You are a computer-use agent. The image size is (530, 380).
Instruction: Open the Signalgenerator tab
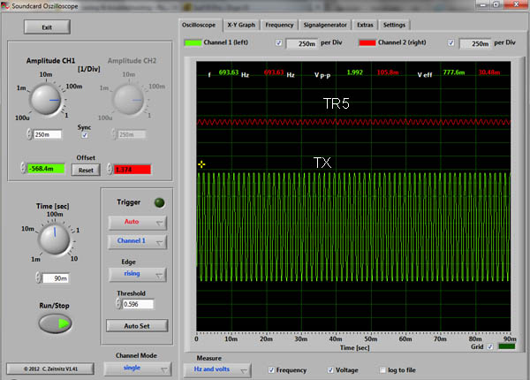point(326,25)
